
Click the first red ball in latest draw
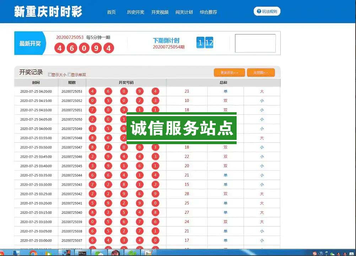coord(60,48)
